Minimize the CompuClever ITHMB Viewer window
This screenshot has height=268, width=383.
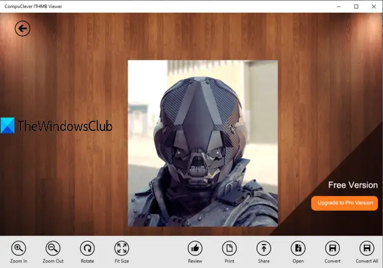point(339,7)
